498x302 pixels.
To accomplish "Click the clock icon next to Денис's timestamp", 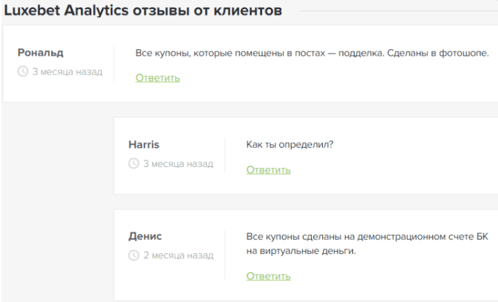I will [x=134, y=255].
